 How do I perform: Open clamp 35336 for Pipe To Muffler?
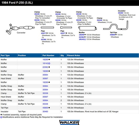point(79,20)
